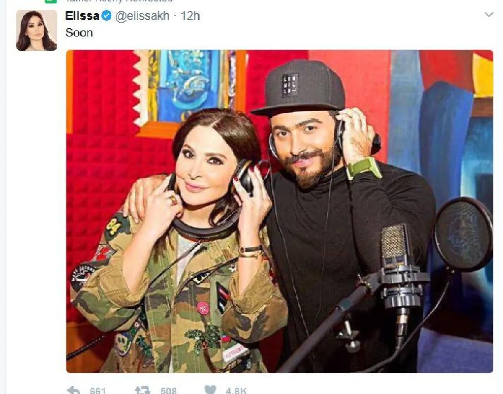This screenshot has width=503, height=394.
Task: Click the reply arrow icon under the tweet
Action: tap(73, 390)
